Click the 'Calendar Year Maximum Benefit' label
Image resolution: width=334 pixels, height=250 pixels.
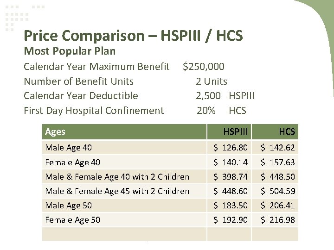click(96, 67)
